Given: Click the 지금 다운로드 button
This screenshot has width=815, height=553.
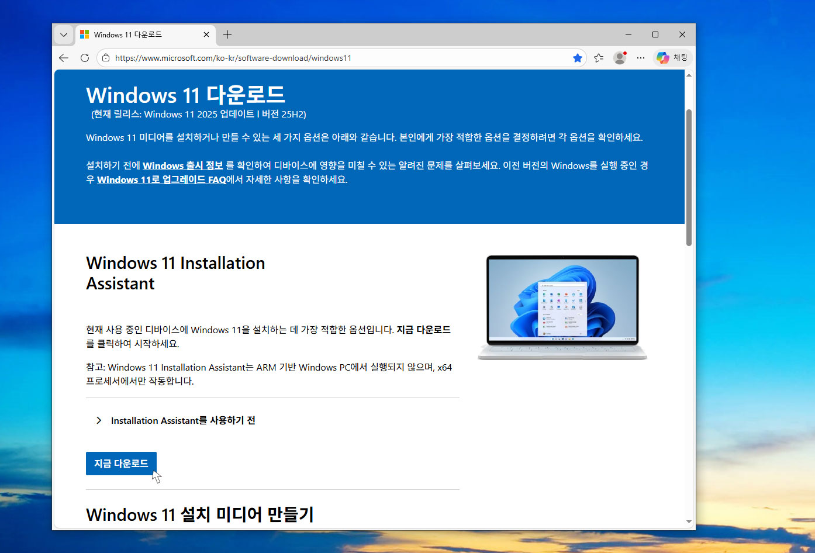Looking at the screenshot, I should click(121, 464).
